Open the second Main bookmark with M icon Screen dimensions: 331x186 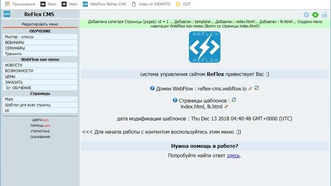pyautogui.click(x=70, y=4)
